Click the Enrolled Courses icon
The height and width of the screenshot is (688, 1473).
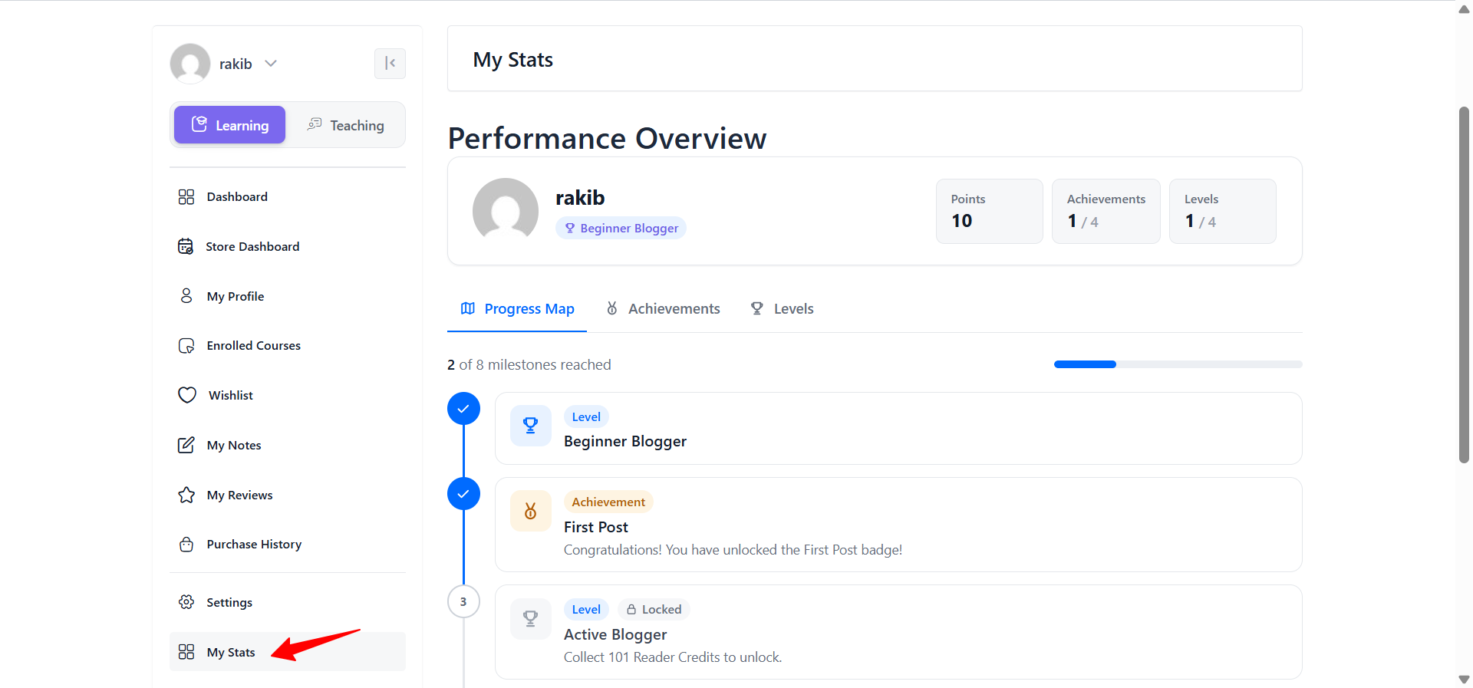186,346
